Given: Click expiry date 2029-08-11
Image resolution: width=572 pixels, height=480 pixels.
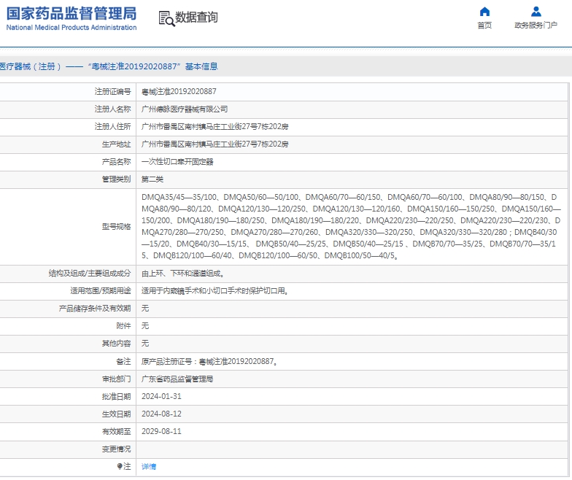Looking at the screenshot, I should tap(161, 432).
